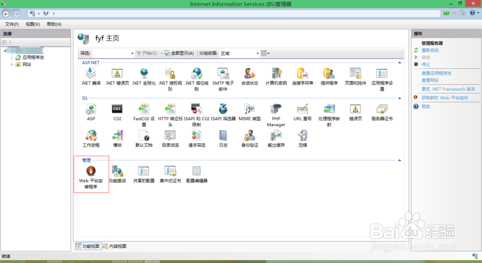
Task: Click the 查看应用程序池 link
Action: pos(437,73)
